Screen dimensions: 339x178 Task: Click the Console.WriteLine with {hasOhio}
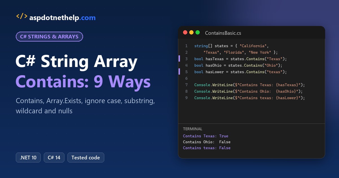(x=249, y=91)
